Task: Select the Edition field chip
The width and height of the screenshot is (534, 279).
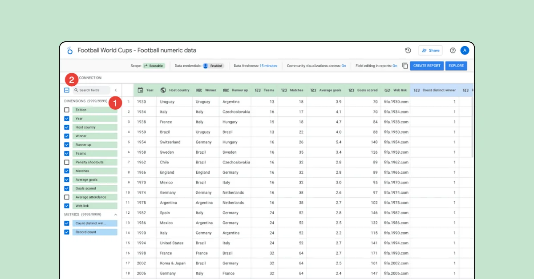Action: [95, 110]
